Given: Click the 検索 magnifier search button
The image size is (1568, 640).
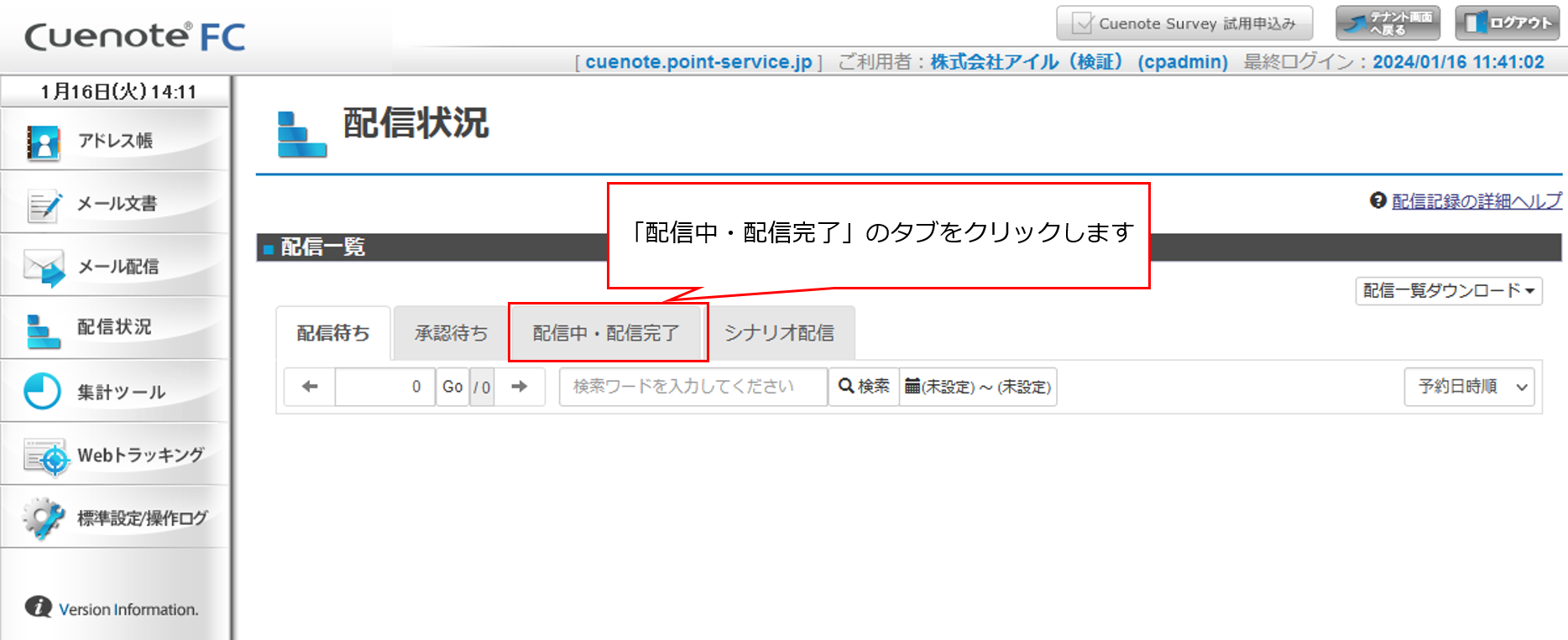Looking at the screenshot, I should tap(864, 387).
